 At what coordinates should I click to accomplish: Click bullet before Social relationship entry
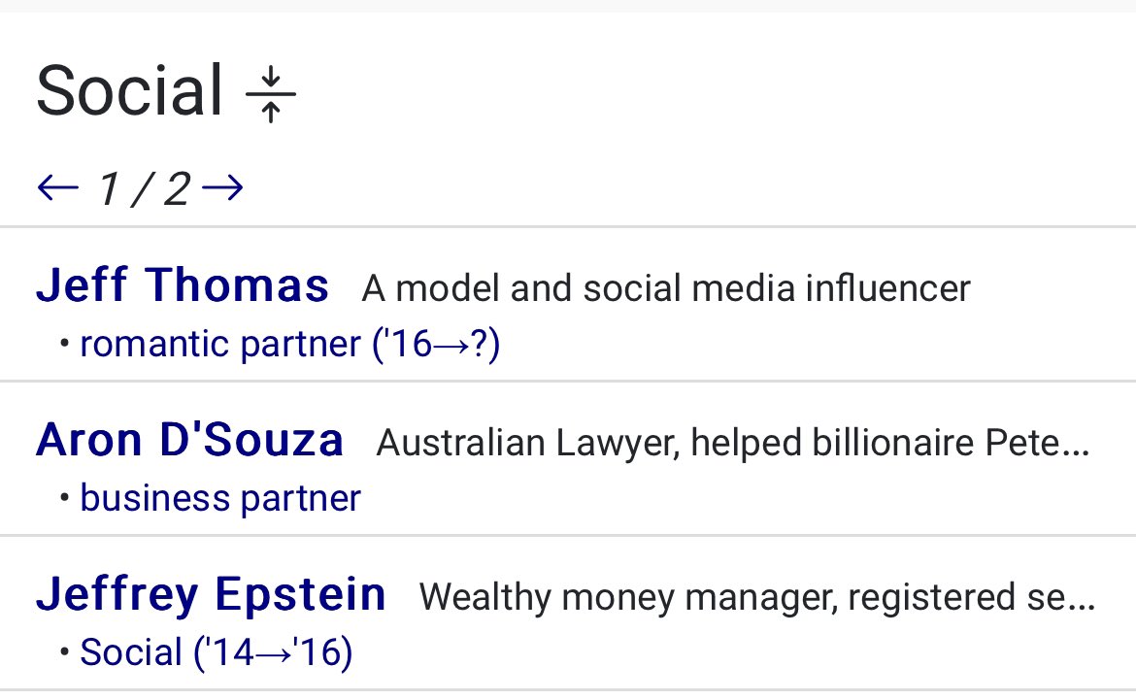pyautogui.click(x=64, y=653)
